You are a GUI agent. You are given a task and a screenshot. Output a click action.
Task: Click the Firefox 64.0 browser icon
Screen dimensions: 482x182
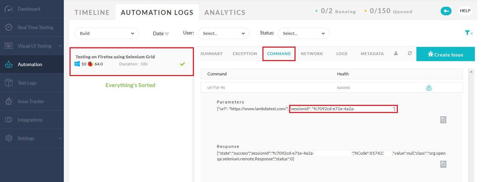tap(90, 64)
